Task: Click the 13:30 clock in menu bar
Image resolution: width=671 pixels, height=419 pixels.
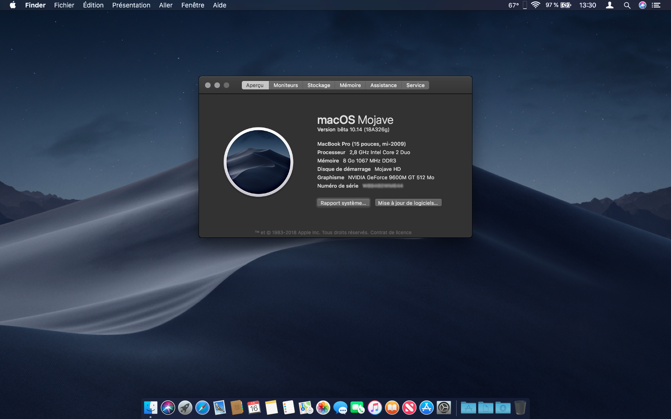Action: click(x=588, y=5)
